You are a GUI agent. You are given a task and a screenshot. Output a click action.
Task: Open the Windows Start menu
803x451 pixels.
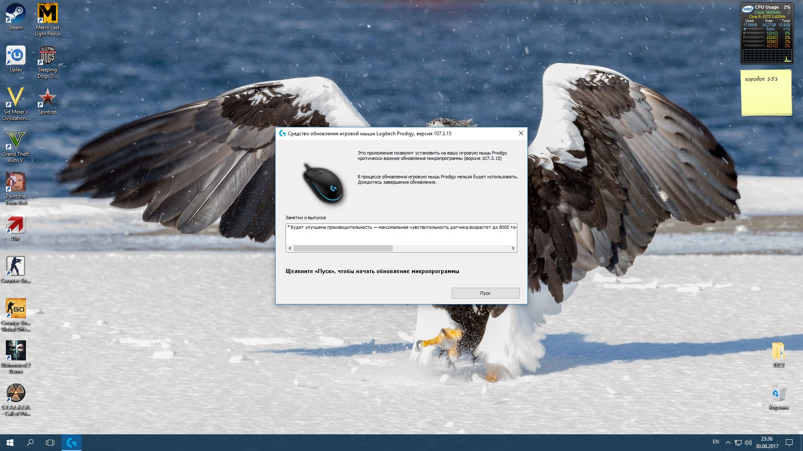(10, 443)
